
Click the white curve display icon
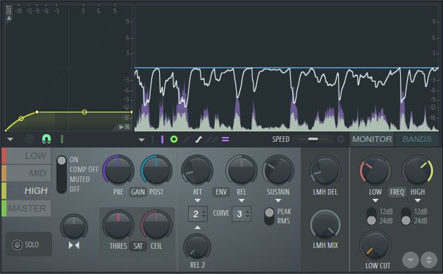point(199,139)
